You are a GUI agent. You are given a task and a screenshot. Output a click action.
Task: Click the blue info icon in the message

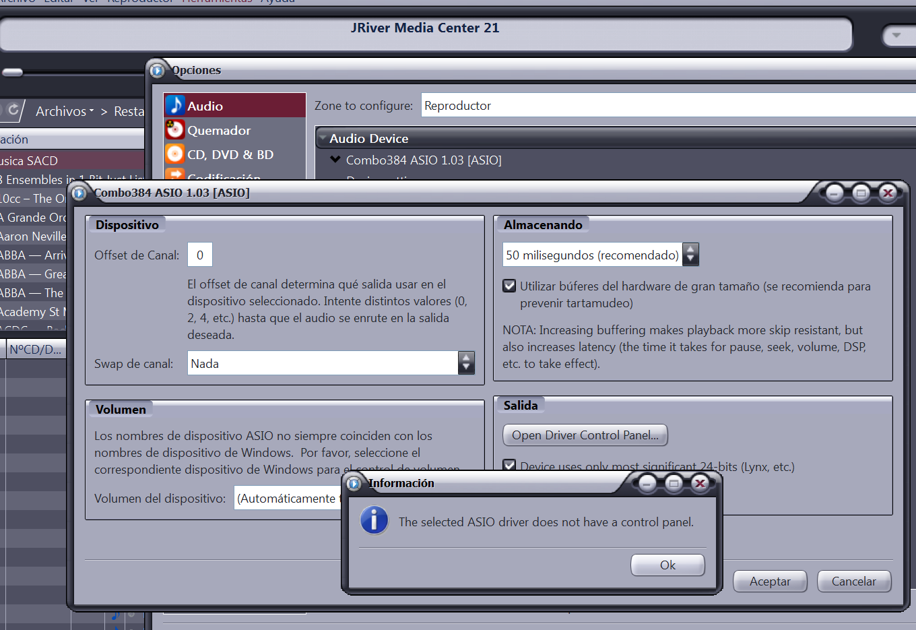(374, 520)
